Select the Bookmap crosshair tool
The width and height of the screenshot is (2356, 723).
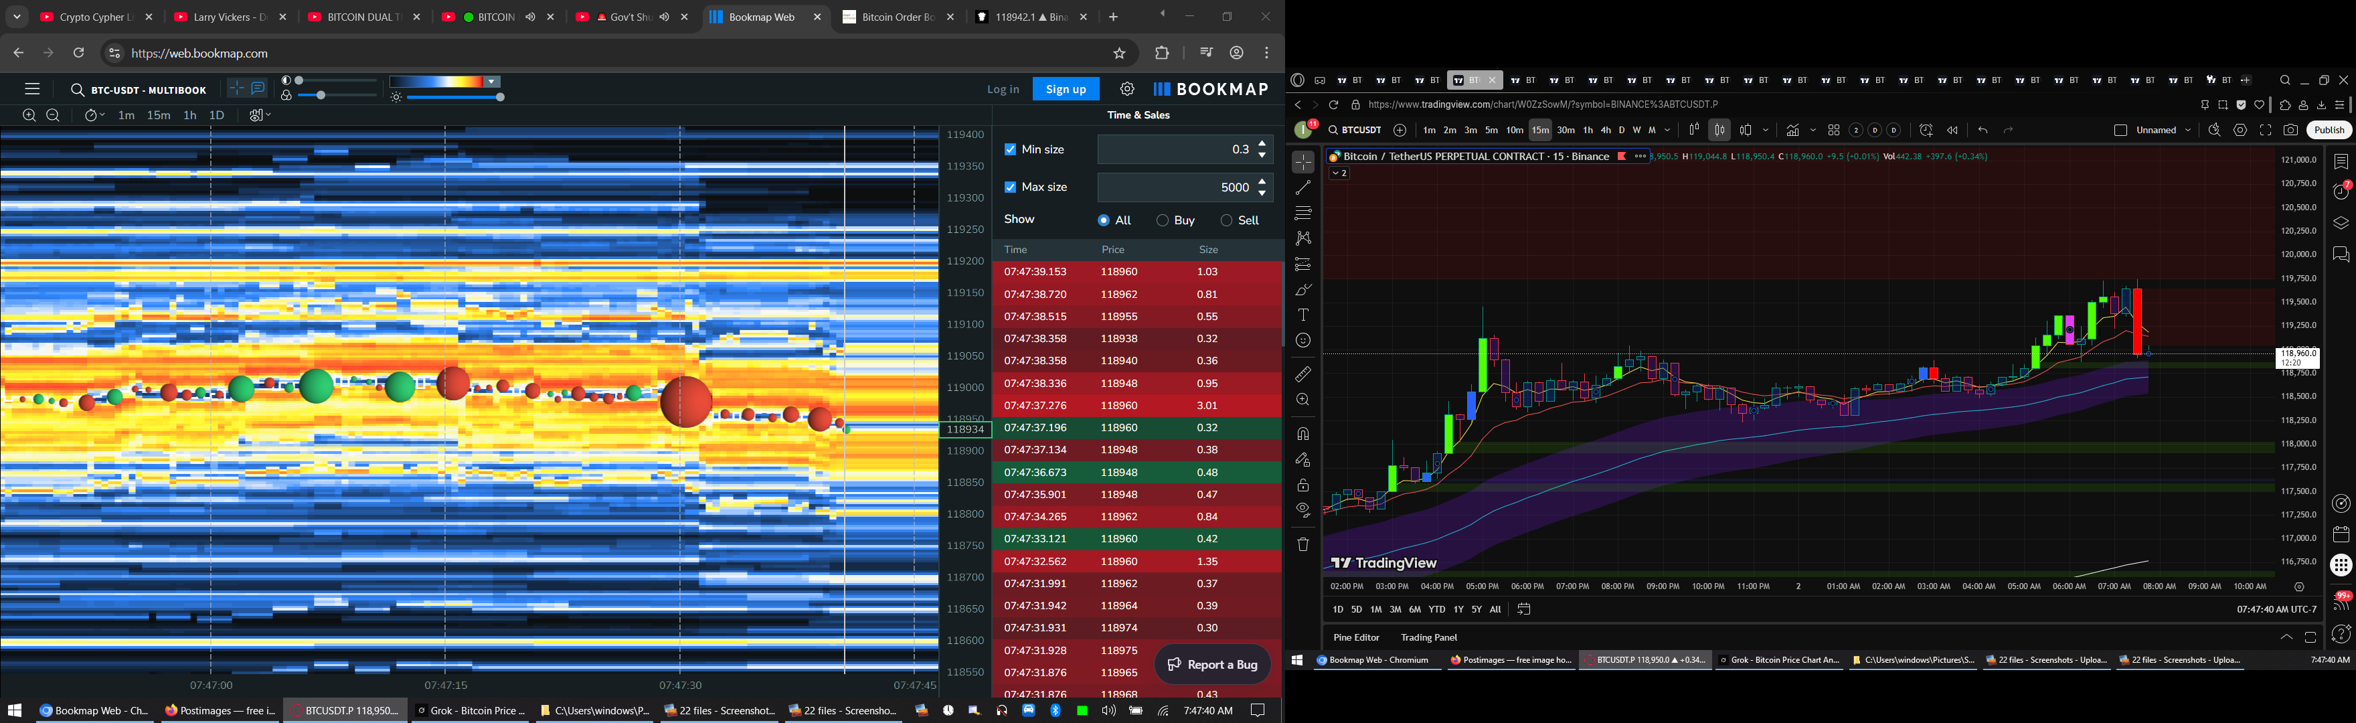point(236,89)
